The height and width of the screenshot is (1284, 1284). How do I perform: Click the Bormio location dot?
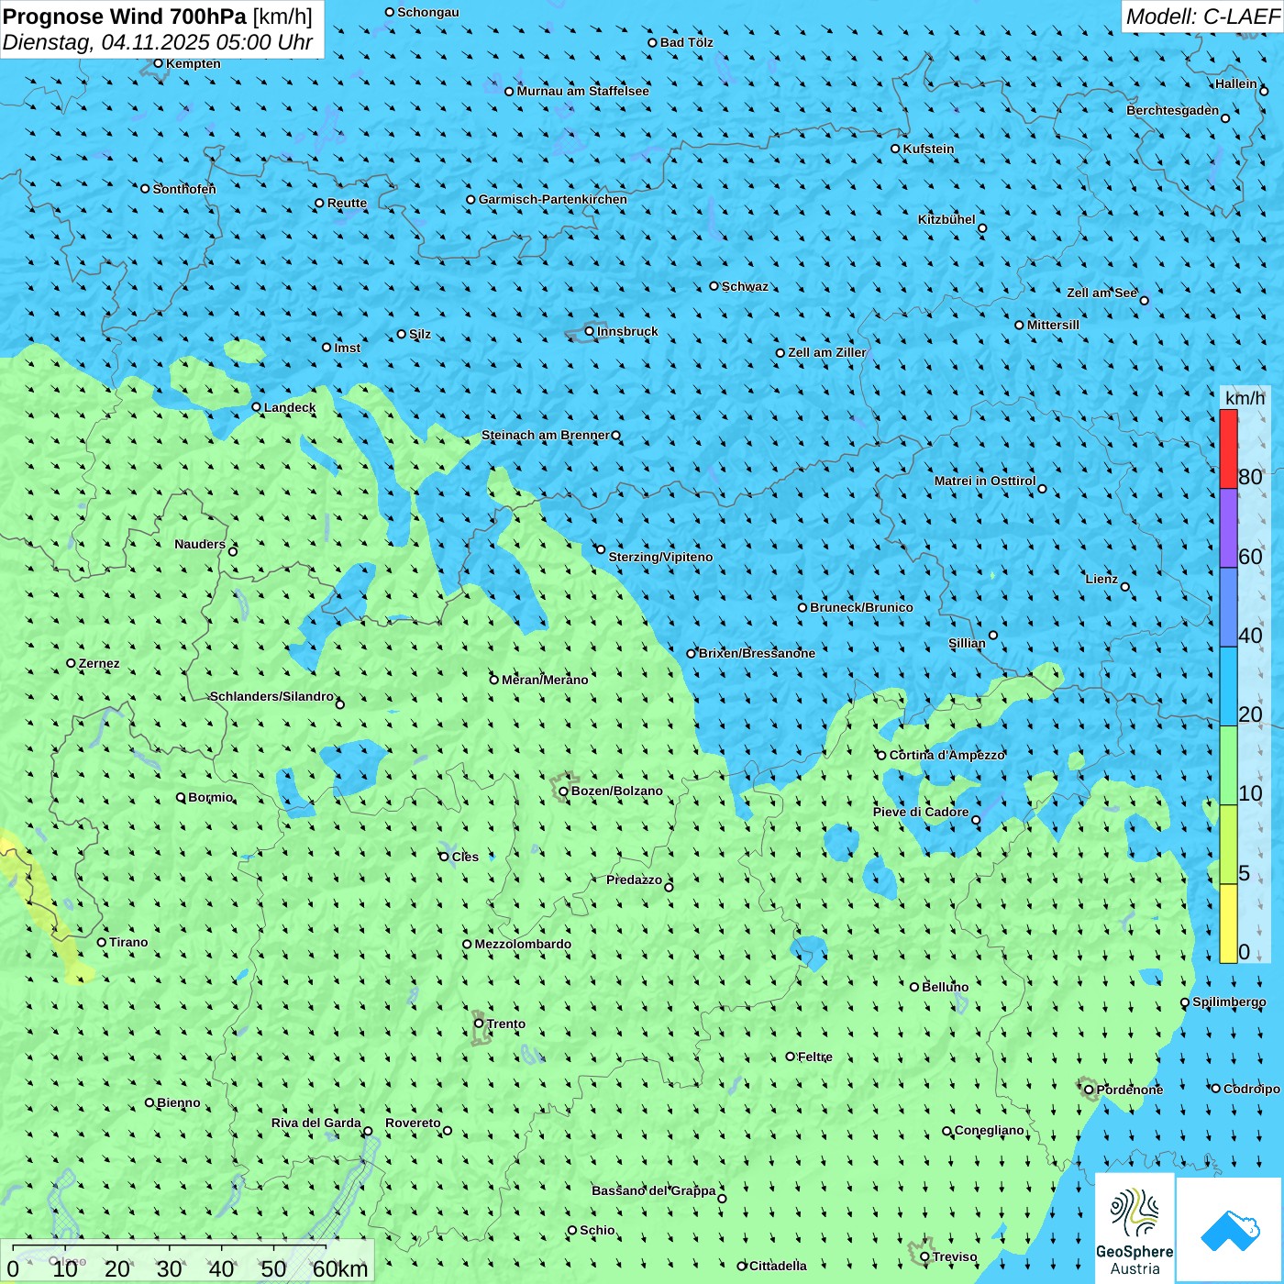181,797
